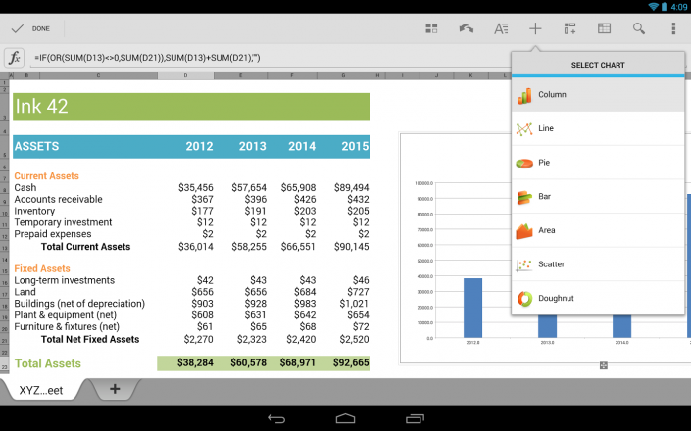Open the text formatting icon
The image size is (691, 431).
(501, 29)
